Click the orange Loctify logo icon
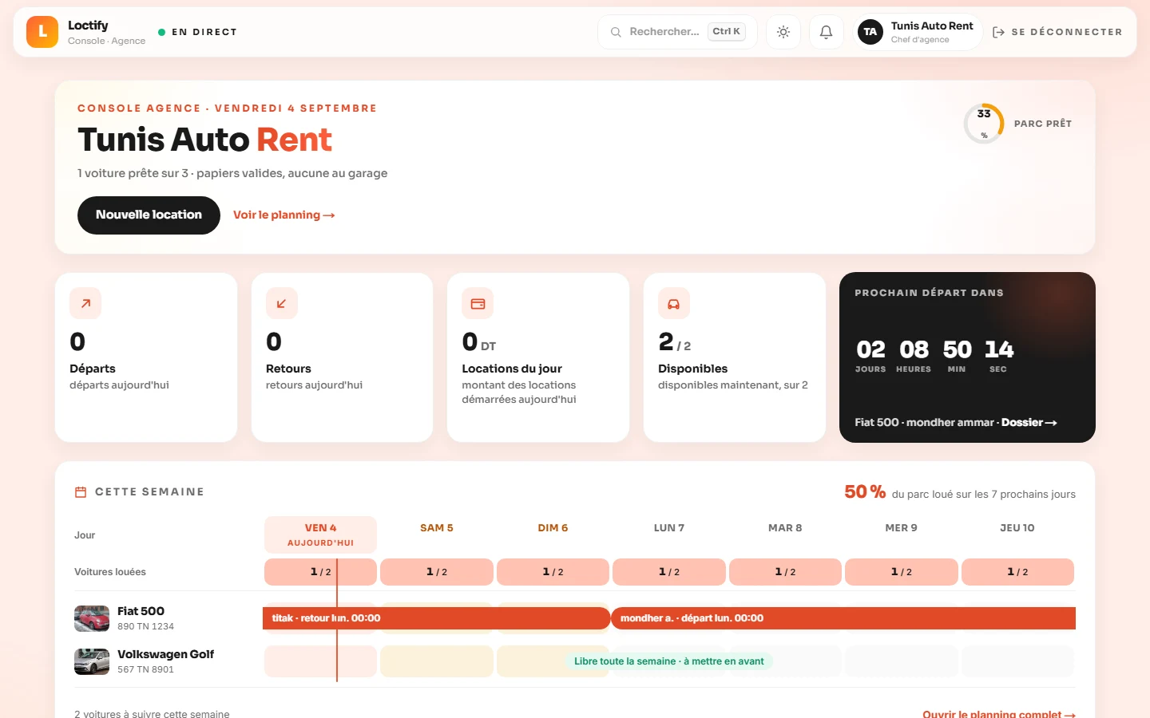The image size is (1150, 718). click(x=42, y=32)
